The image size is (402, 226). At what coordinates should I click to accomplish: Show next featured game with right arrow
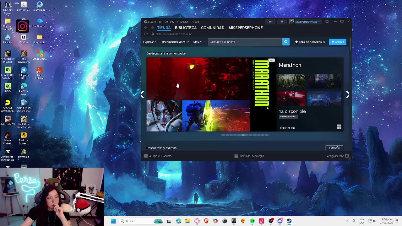(x=347, y=94)
